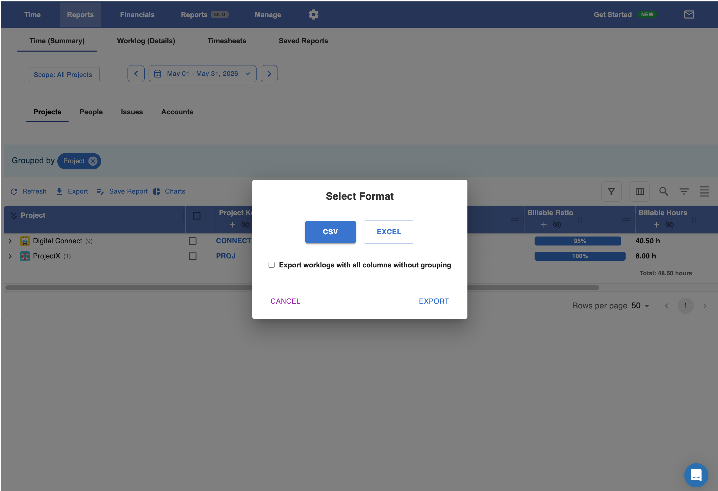The height and width of the screenshot is (491, 718).
Task: Click the horizontal table scrollbar
Action: pos(302,287)
